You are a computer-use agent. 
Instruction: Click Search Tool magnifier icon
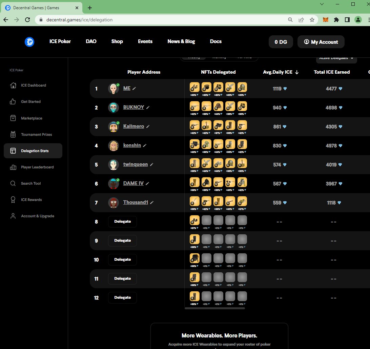coord(13,183)
